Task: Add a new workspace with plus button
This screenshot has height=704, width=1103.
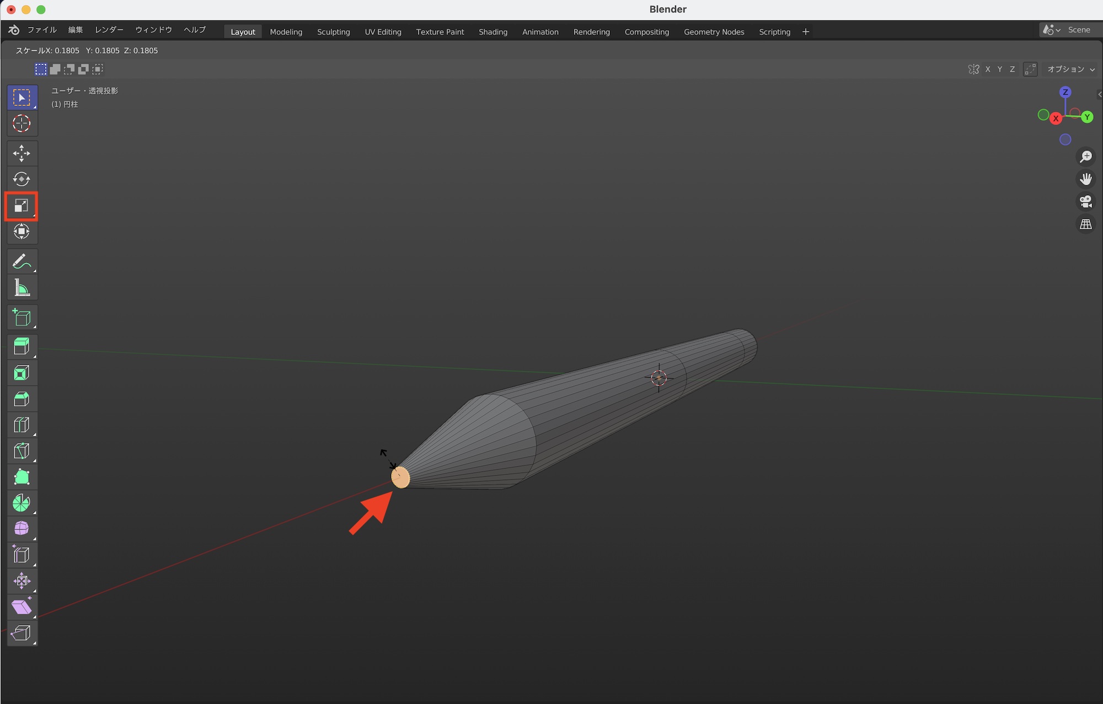Action: click(x=806, y=32)
